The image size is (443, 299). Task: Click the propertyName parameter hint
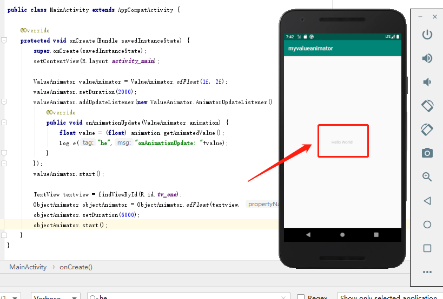point(263,204)
